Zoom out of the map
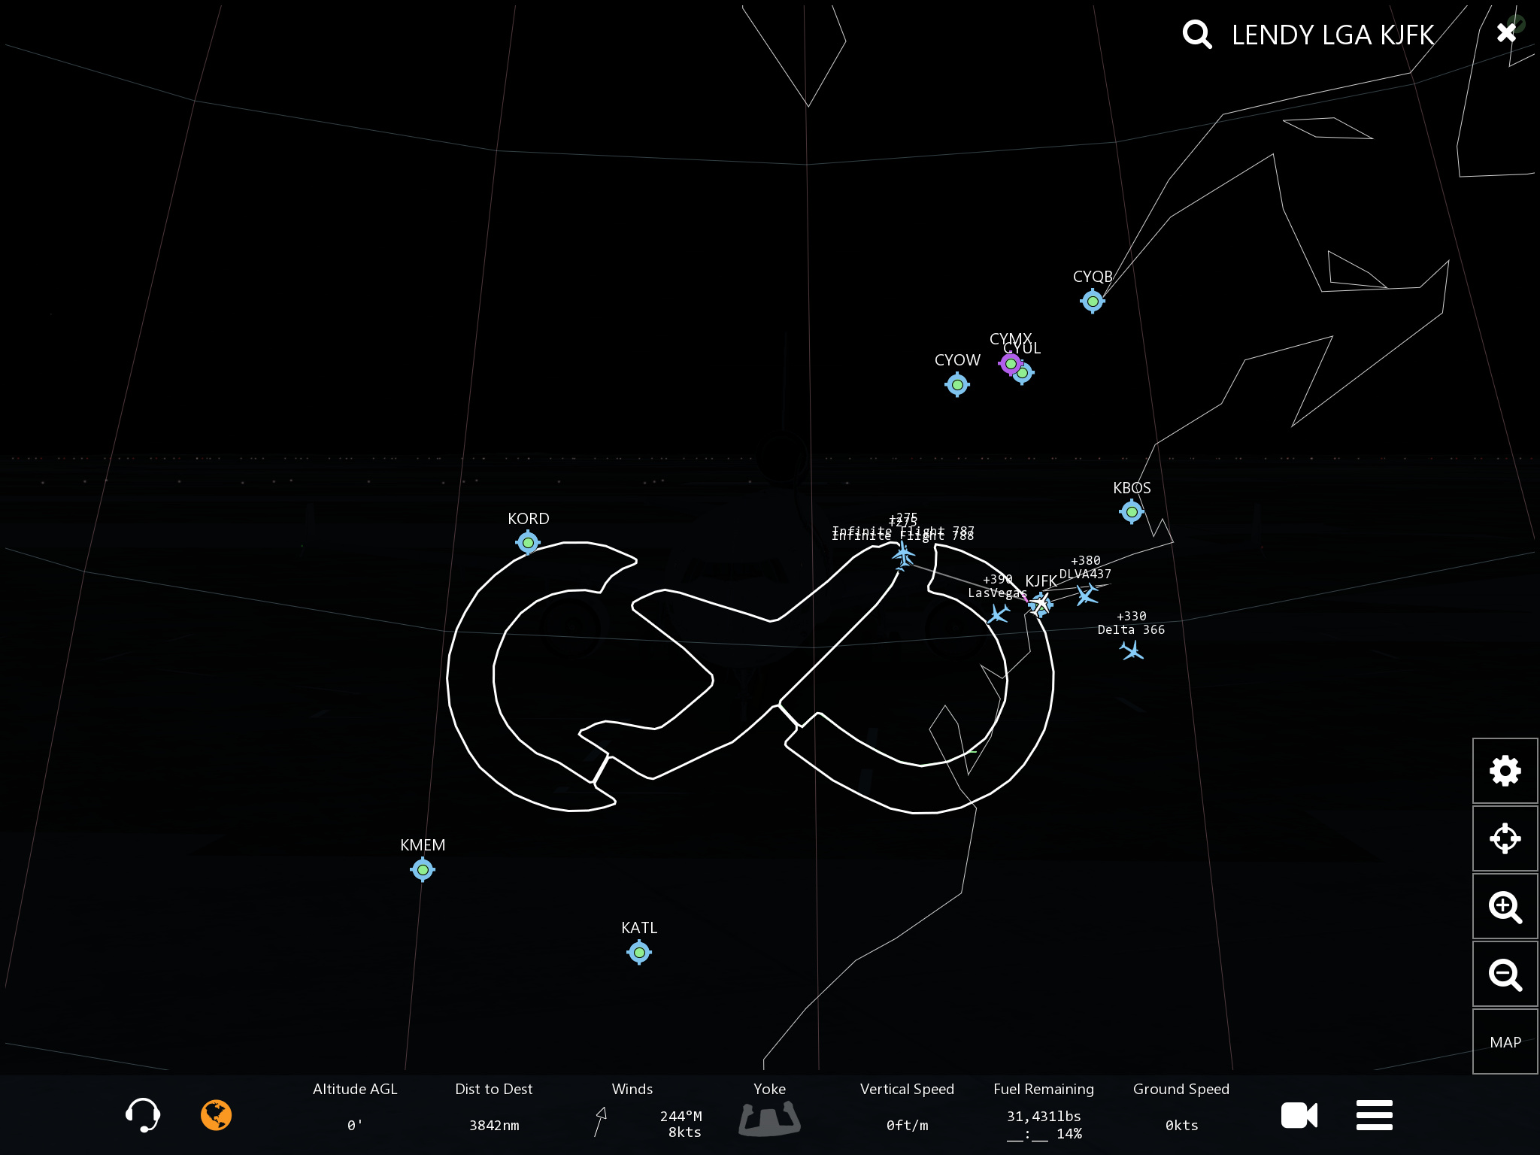Viewport: 1540px width, 1155px height. click(x=1505, y=975)
